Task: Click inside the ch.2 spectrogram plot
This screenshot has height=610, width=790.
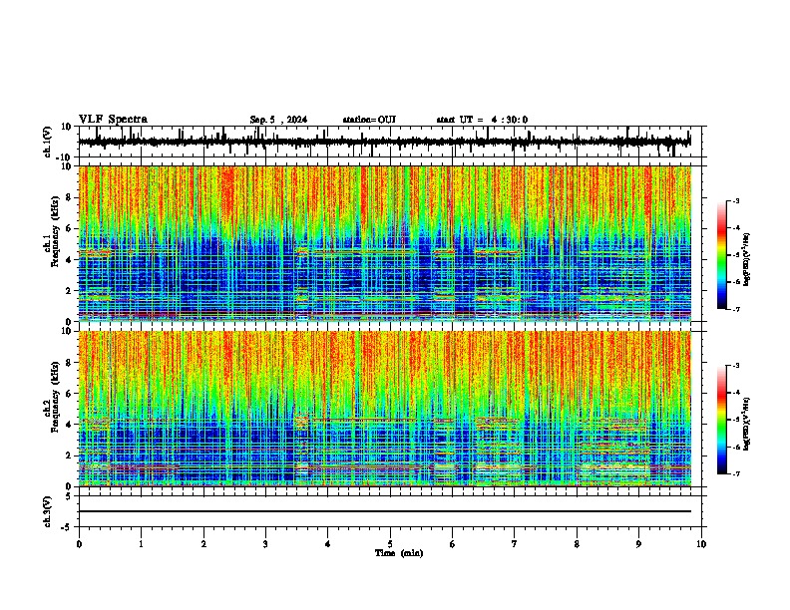Action: [x=385, y=409]
